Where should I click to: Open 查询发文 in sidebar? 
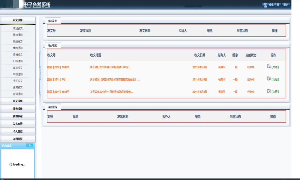[18, 87]
